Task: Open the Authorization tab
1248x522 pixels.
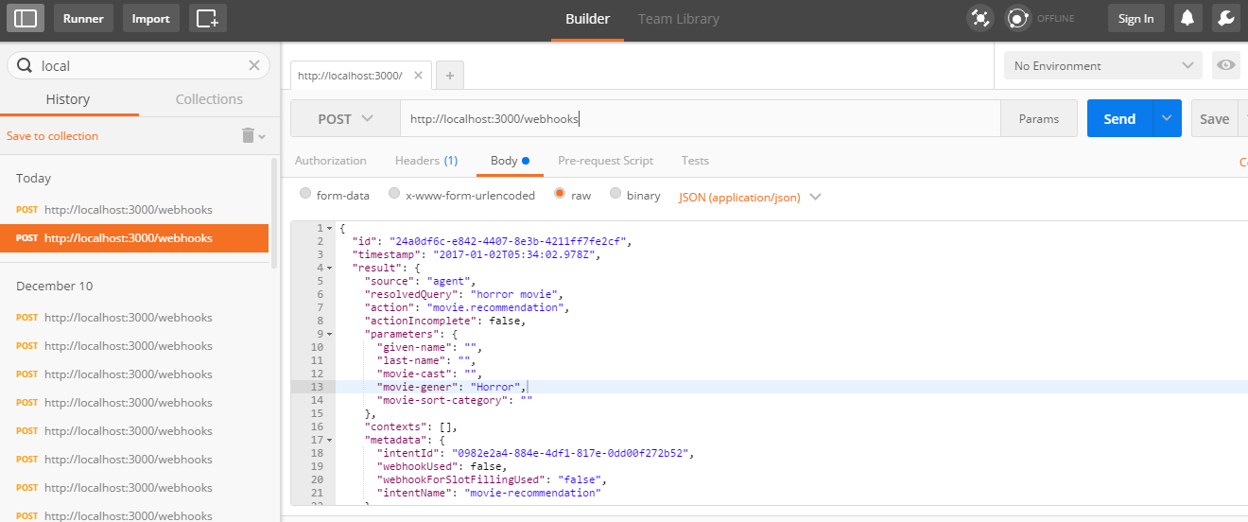Action: pos(330,161)
